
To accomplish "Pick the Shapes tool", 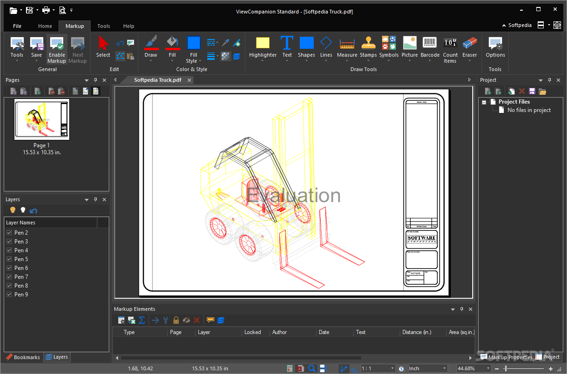I will coord(306,49).
